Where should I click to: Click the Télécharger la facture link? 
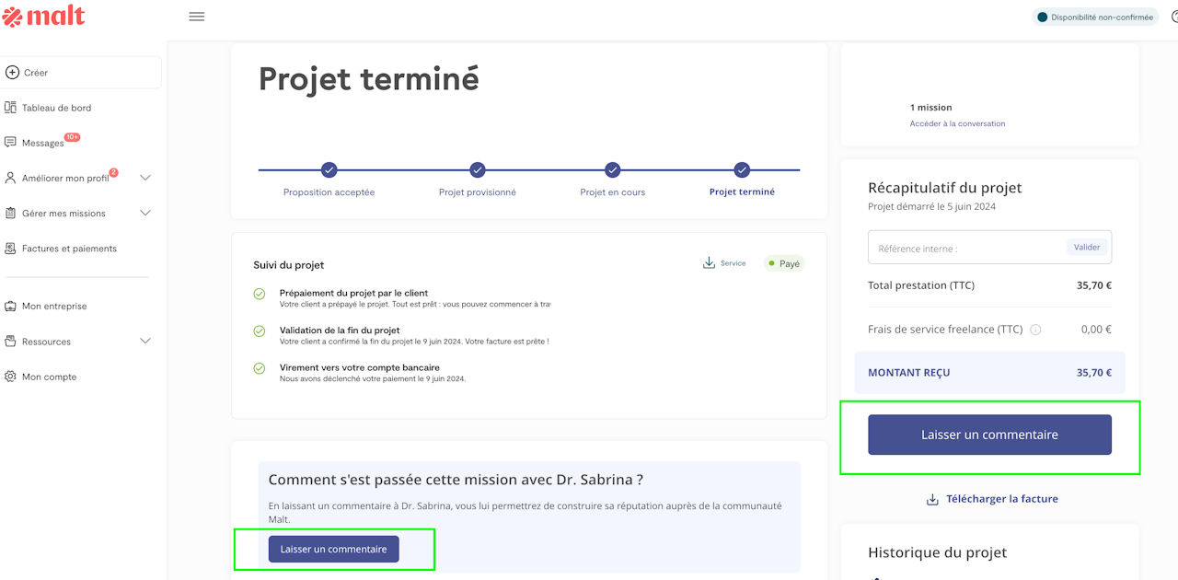tap(992, 499)
